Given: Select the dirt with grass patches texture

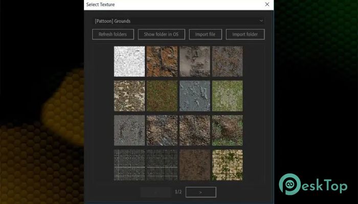Looking at the screenshot, I should tap(228, 130).
